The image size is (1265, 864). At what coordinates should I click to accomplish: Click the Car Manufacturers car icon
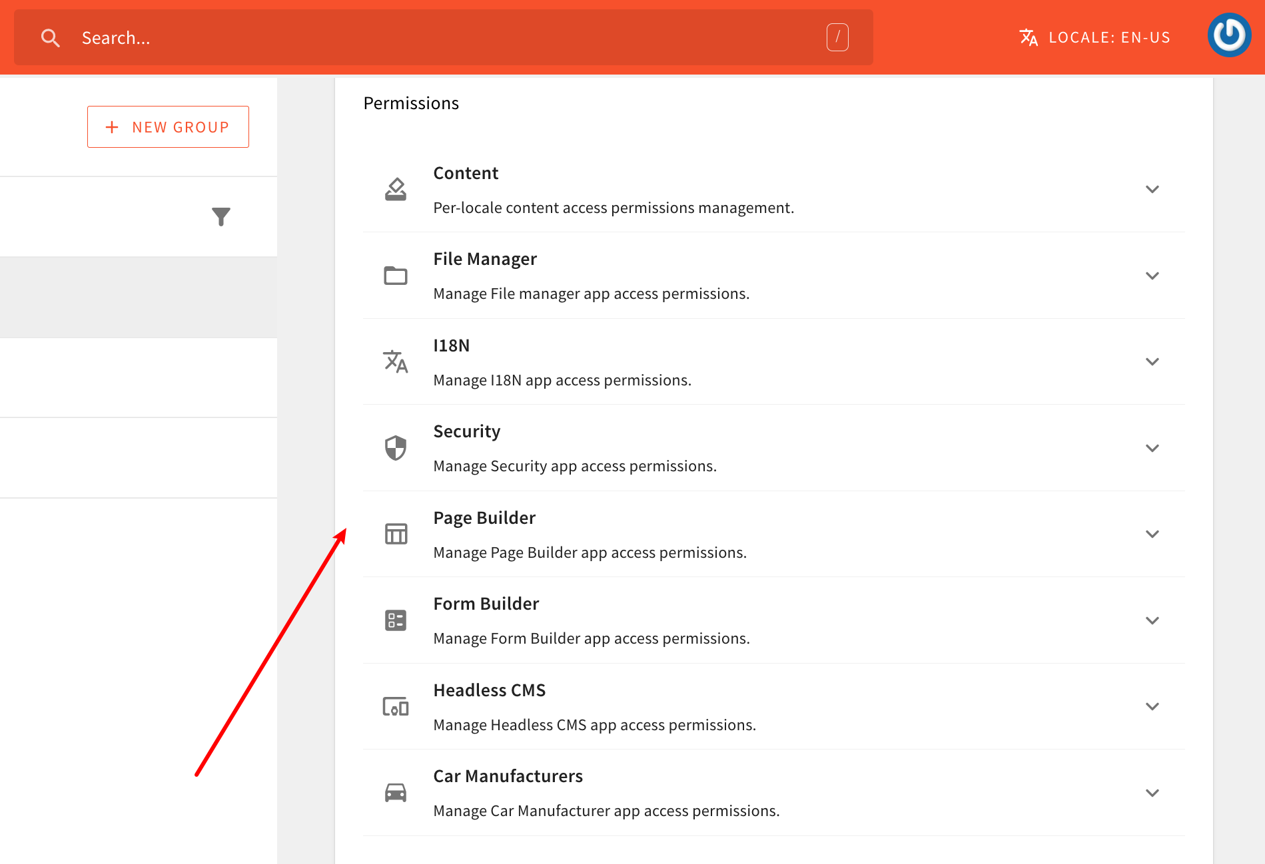(x=396, y=793)
